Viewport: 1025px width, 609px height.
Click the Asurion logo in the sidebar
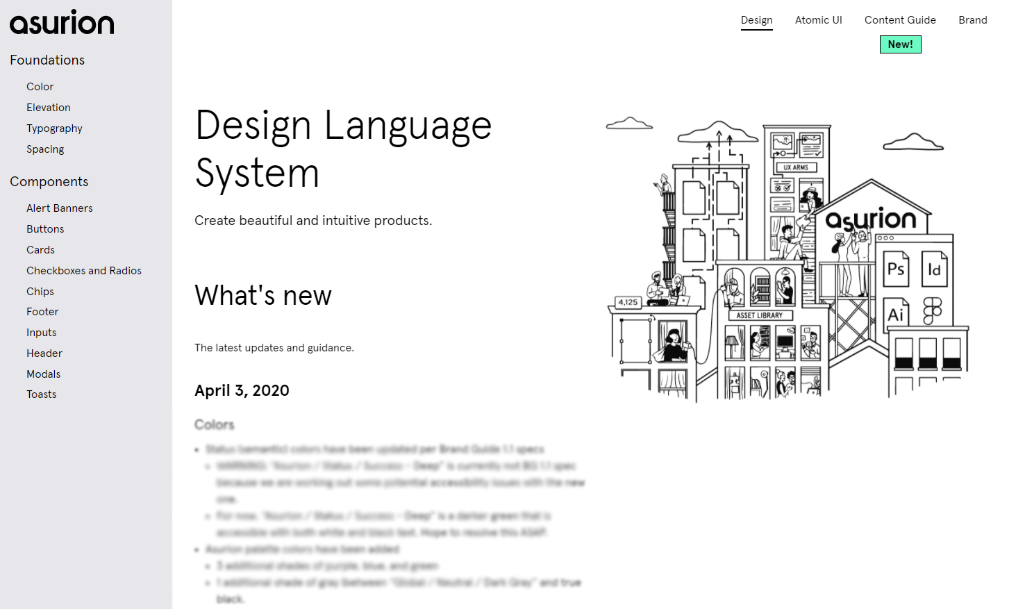point(62,23)
